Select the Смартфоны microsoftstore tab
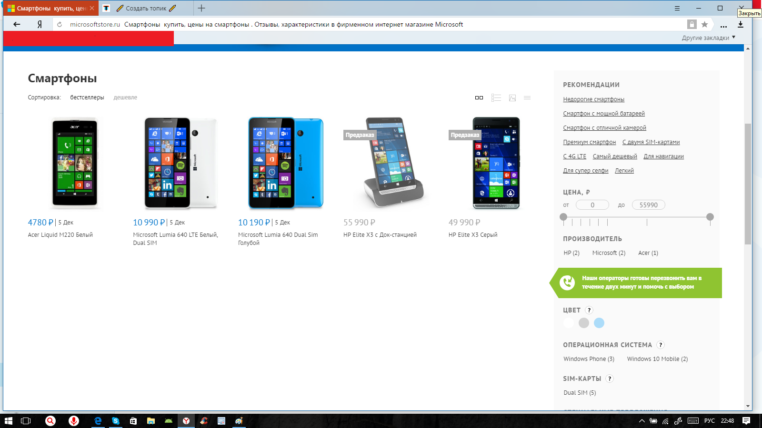The image size is (762, 428). [x=51, y=8]
